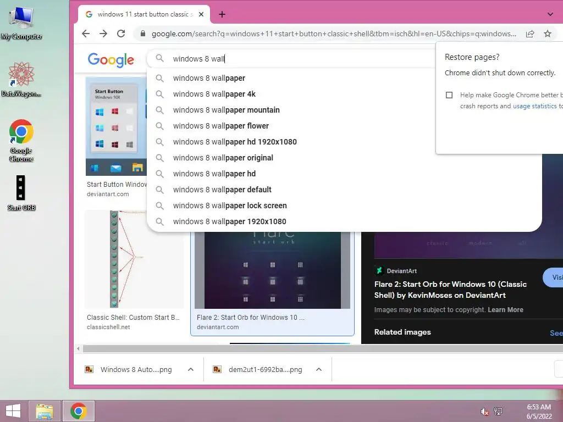The width and height of the screenshot is (563, 422).
Task: Go back with the browser back arrow
Action: tap(85, 34)
